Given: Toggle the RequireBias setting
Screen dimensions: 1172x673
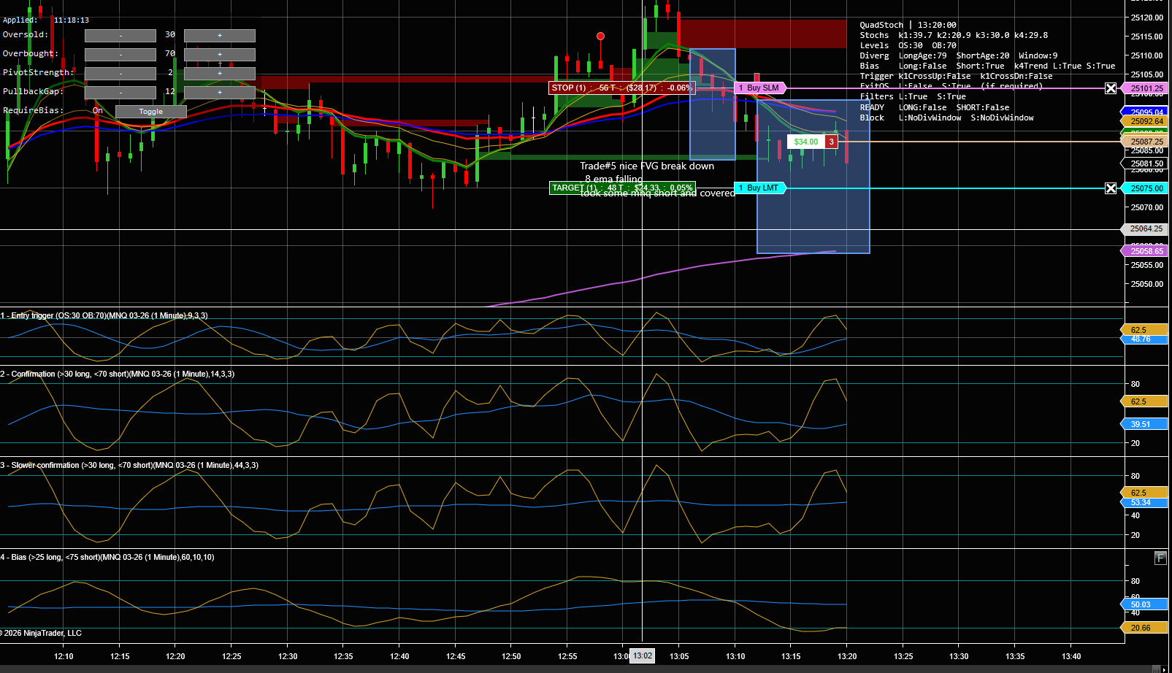Looking at the screenshot, I should pos(151,112).
